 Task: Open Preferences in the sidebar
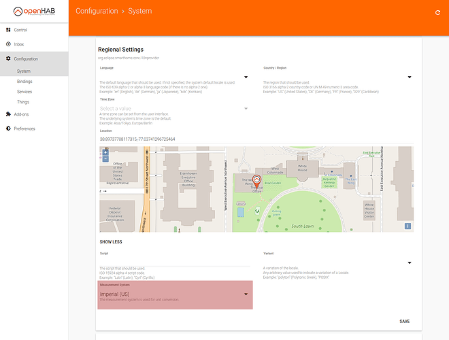[24, 129]
